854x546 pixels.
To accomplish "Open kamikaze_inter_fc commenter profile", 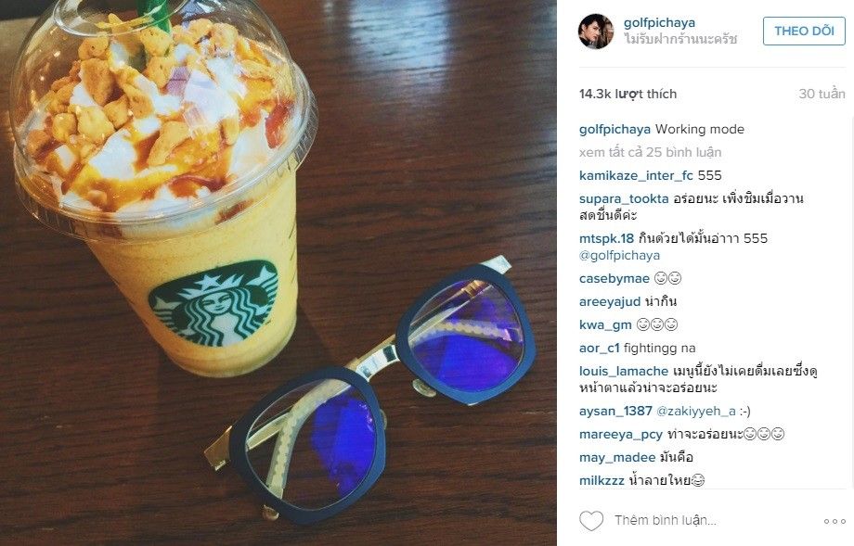I will tap(636, 175).
